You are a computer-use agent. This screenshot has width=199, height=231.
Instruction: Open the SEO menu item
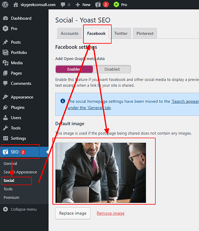pos(24,152)
